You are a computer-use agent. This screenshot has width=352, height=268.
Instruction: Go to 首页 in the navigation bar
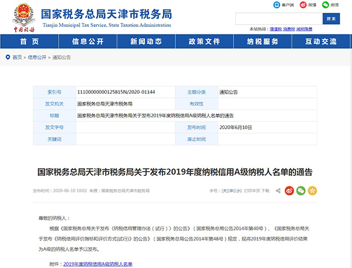[29, 42]
